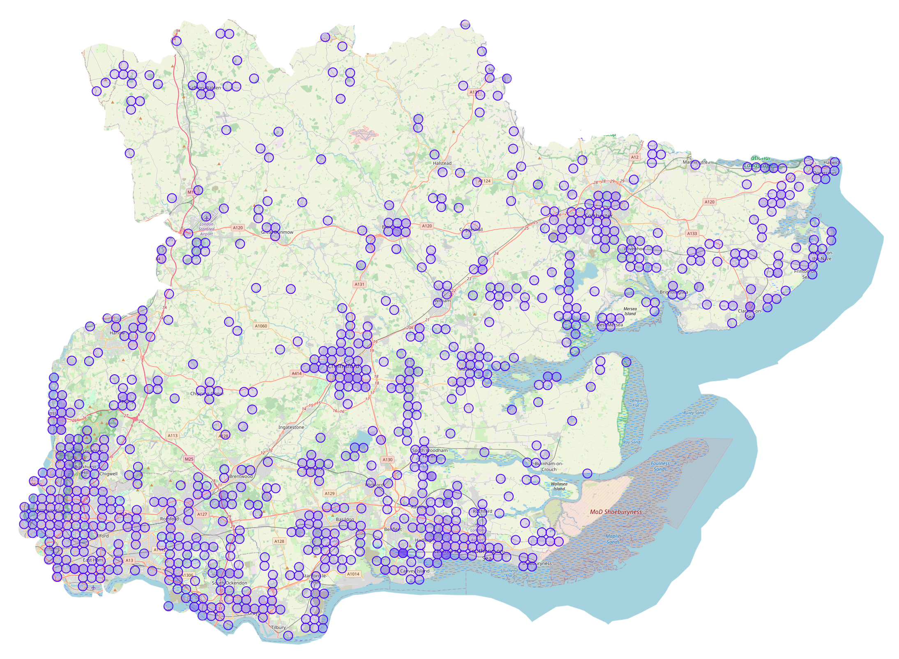Select the Mersea Island label

coord(630,311)
